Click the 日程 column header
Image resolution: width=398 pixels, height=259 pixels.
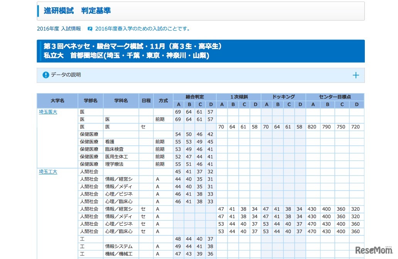(146, 101)
